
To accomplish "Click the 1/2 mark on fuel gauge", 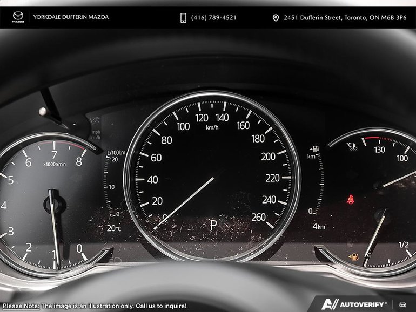I will pyautogui.click(x=404, y=245).
